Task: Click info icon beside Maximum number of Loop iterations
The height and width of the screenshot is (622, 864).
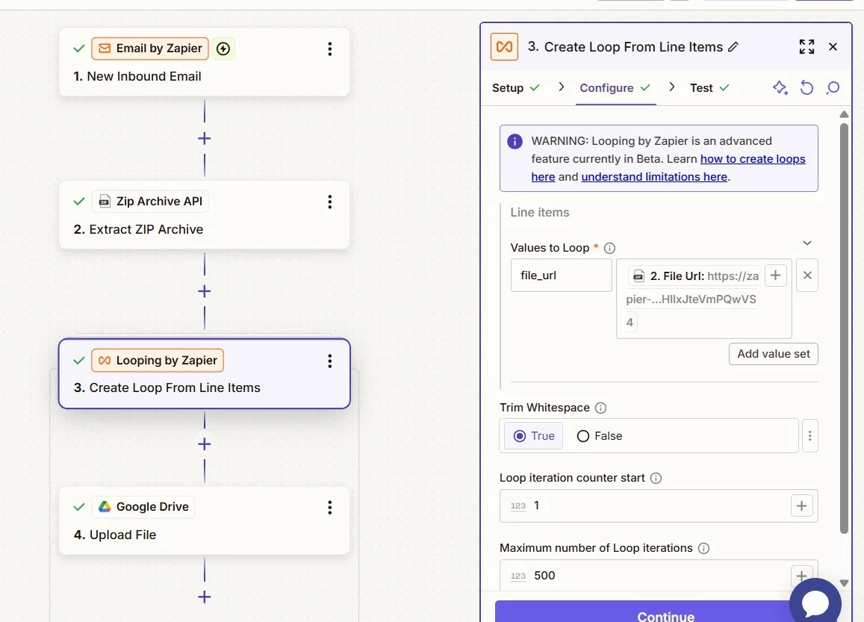Action: [703, 548]
